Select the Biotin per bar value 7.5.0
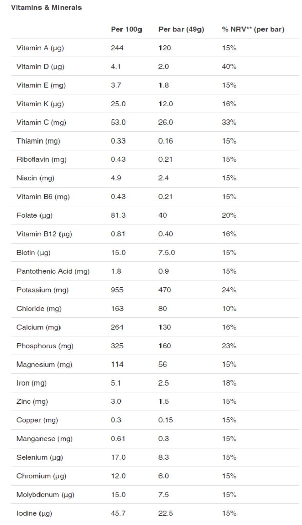302x525 pixels. coord(167,252)
